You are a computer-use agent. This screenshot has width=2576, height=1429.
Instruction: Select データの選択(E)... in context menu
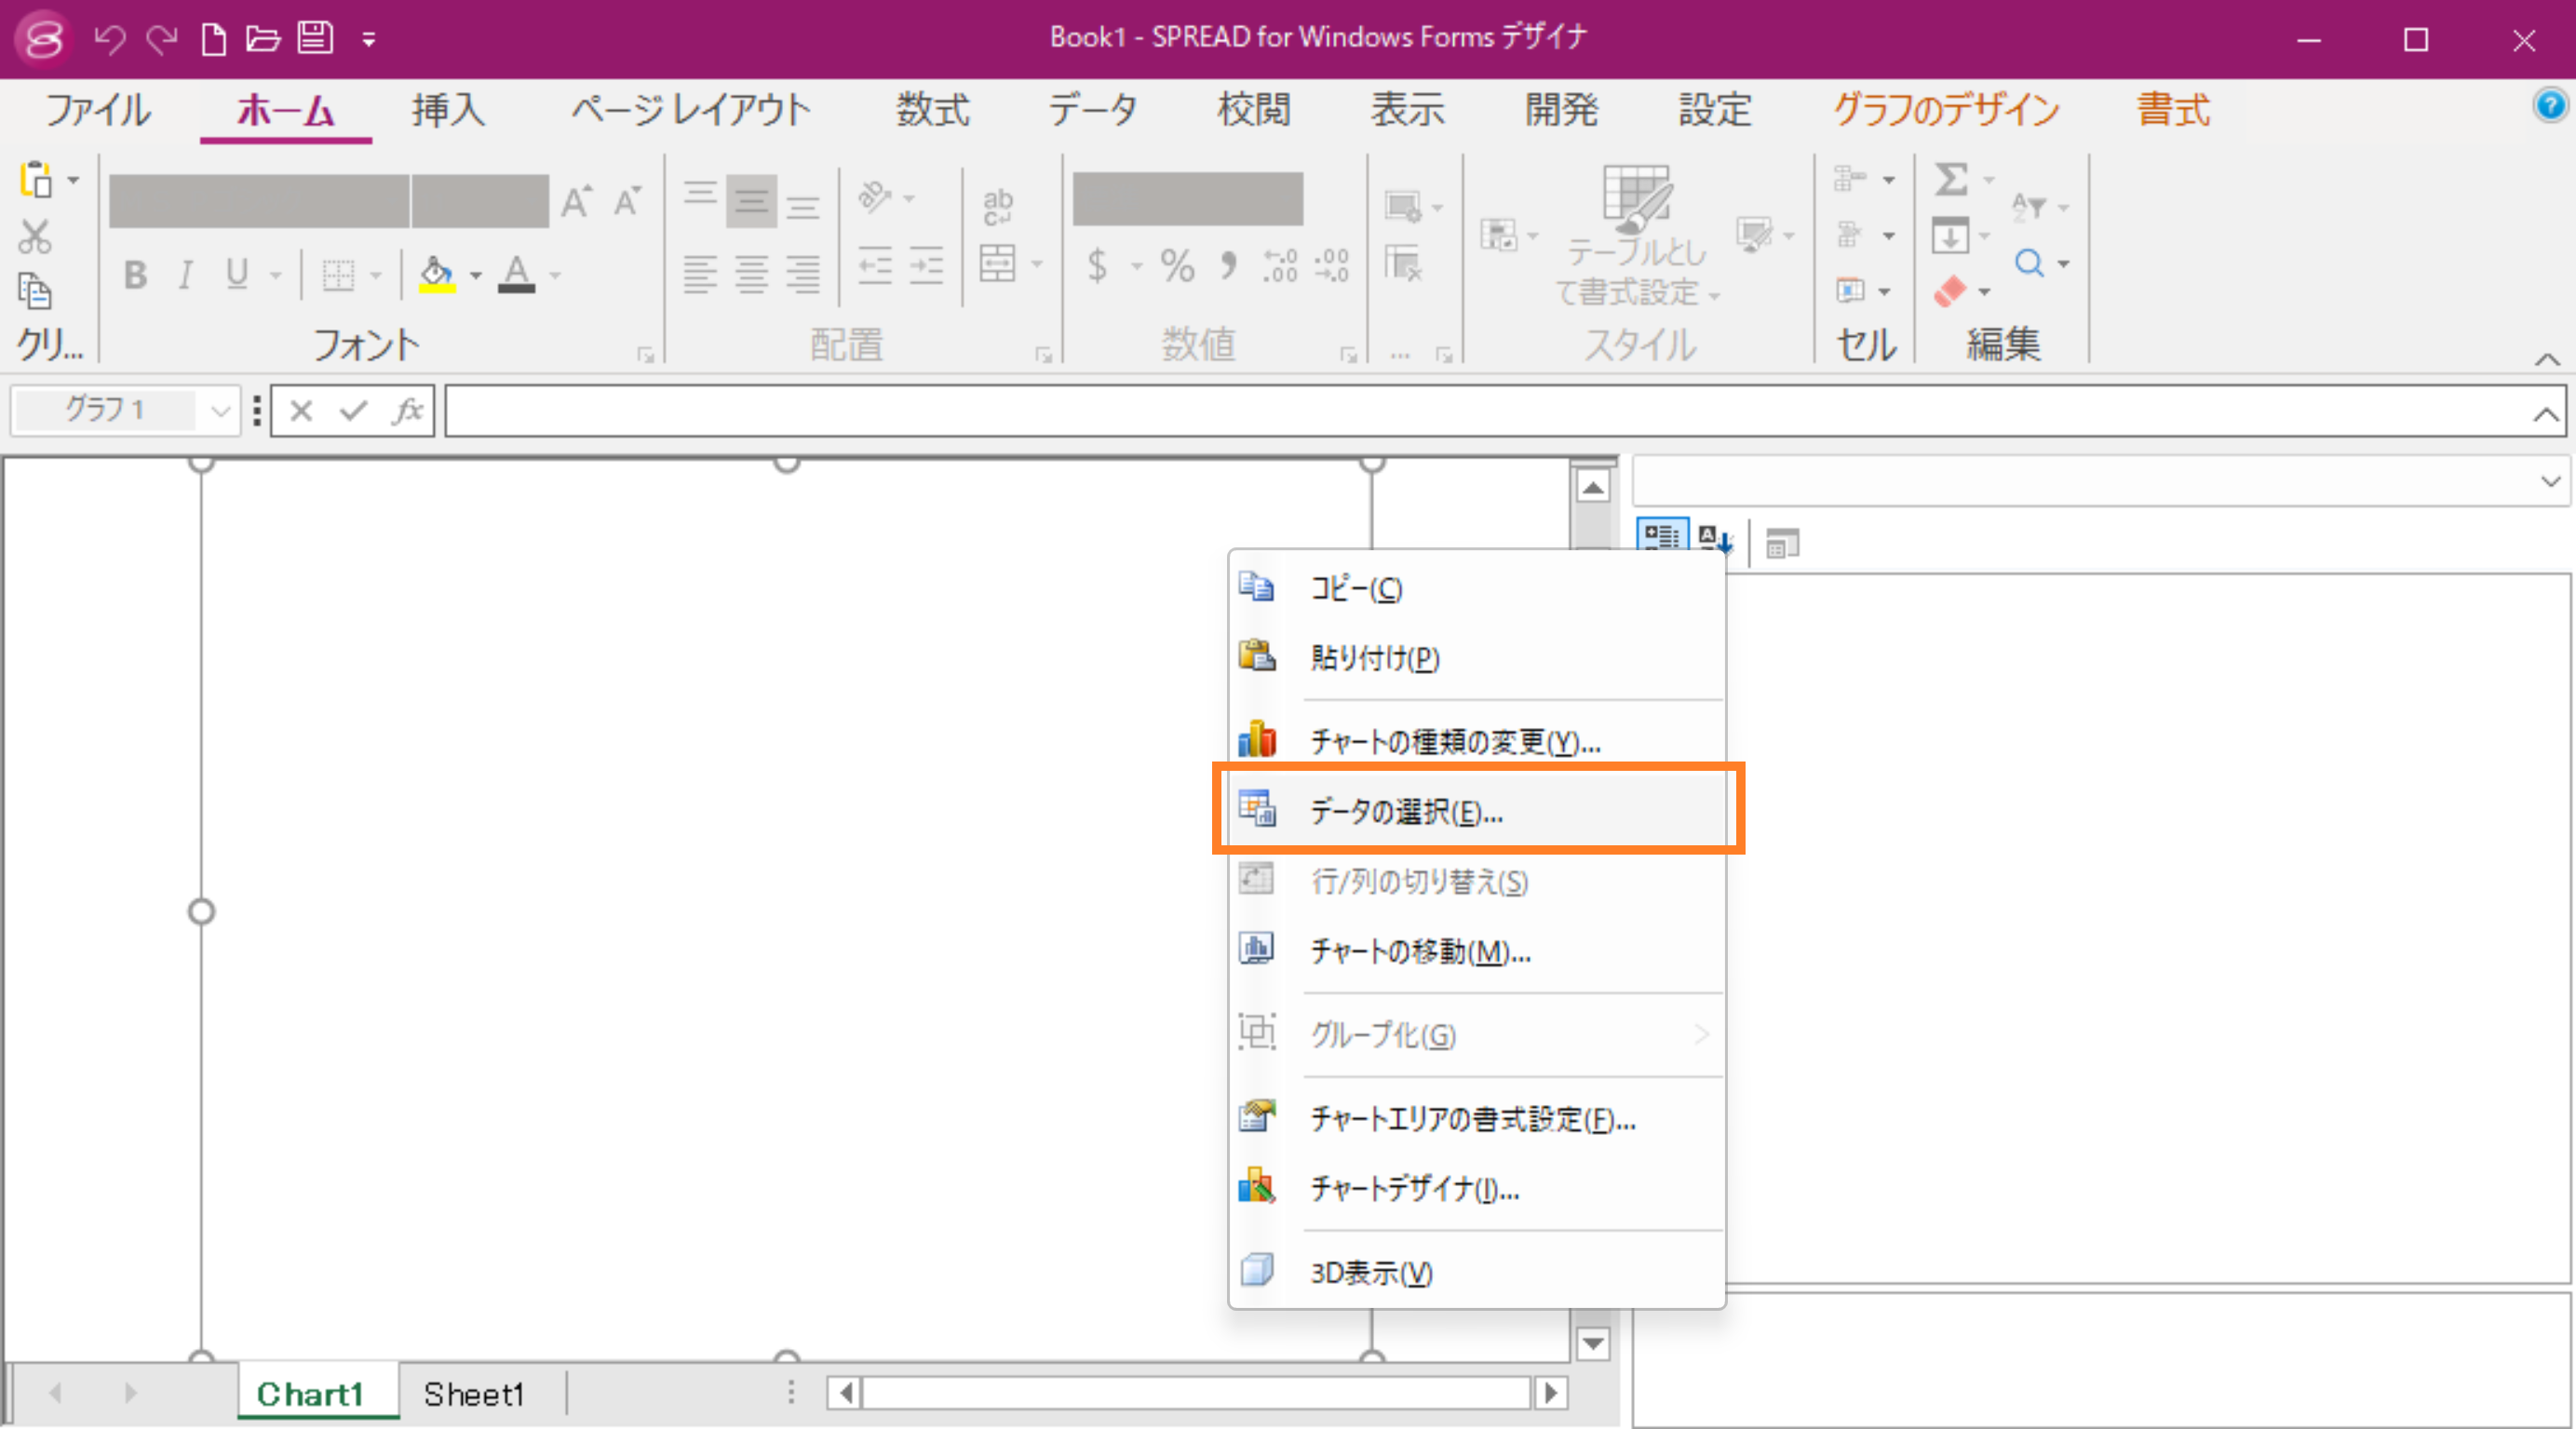pos(1478,810)
